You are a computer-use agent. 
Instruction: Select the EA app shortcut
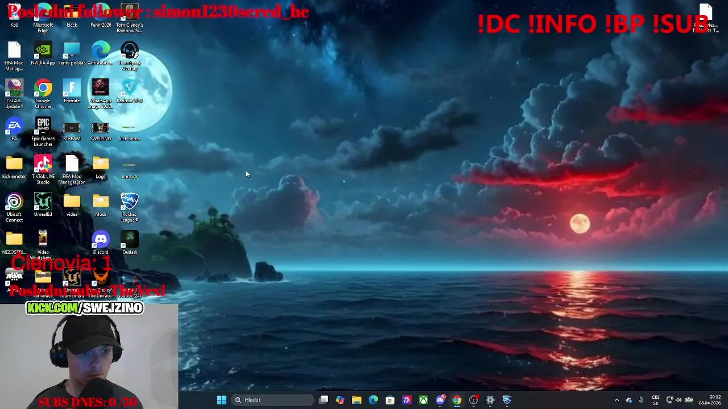pos(14,130)
